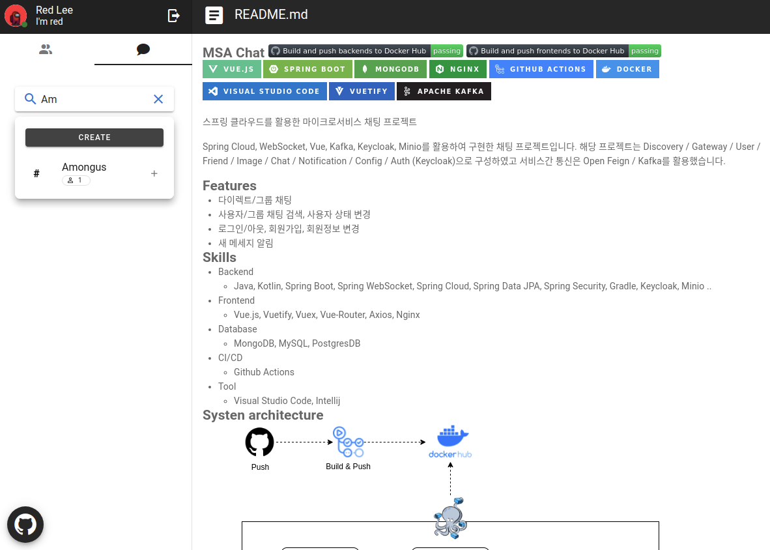Viewport: 770px width, 550px height.
Task: Click the Systen architecture heading
Action: (x=263, y=415)
